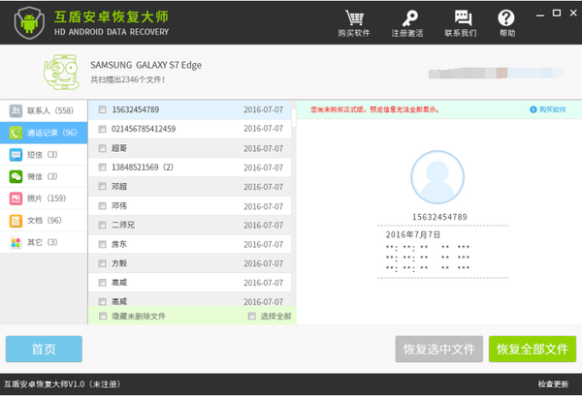
Task: Check the box for 二师兄
Action: [x=102, y=225]
